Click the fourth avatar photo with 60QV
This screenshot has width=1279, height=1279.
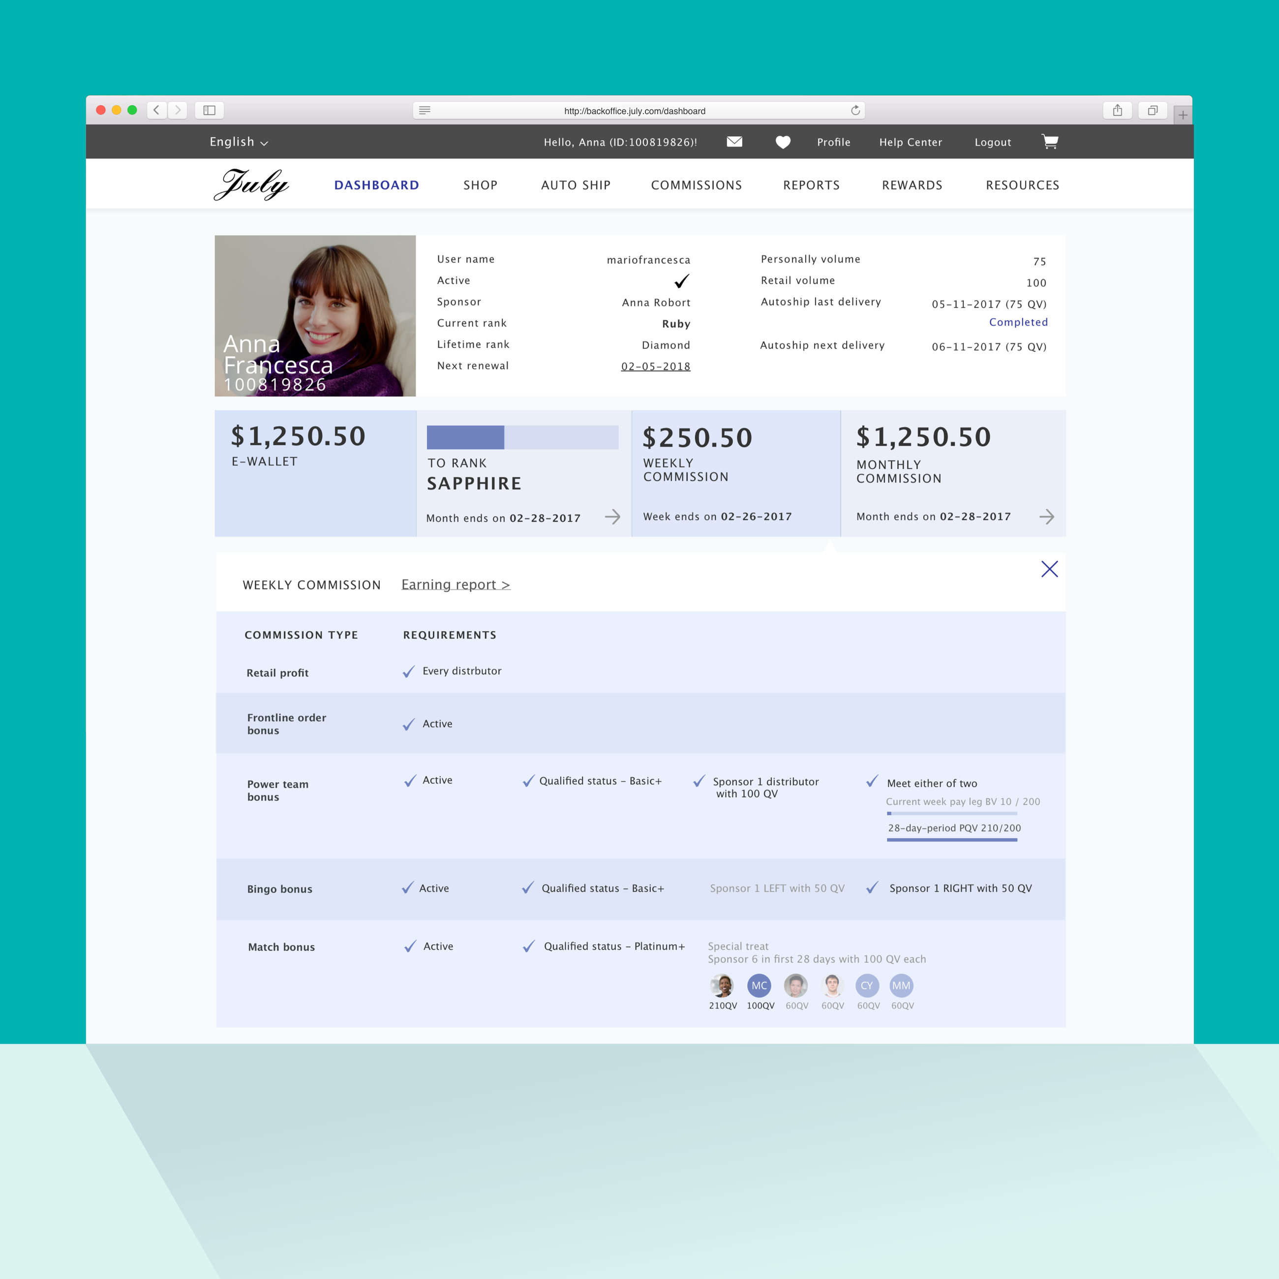coord(832,985)
